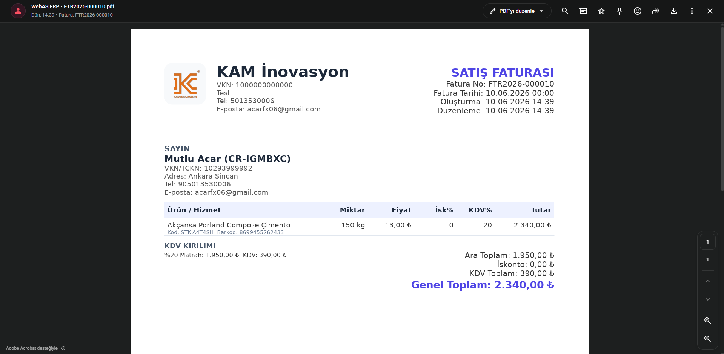Add an emoji reaction with the smiley icon
Viewport: 724px width, 354px height.
pos(637,11)
